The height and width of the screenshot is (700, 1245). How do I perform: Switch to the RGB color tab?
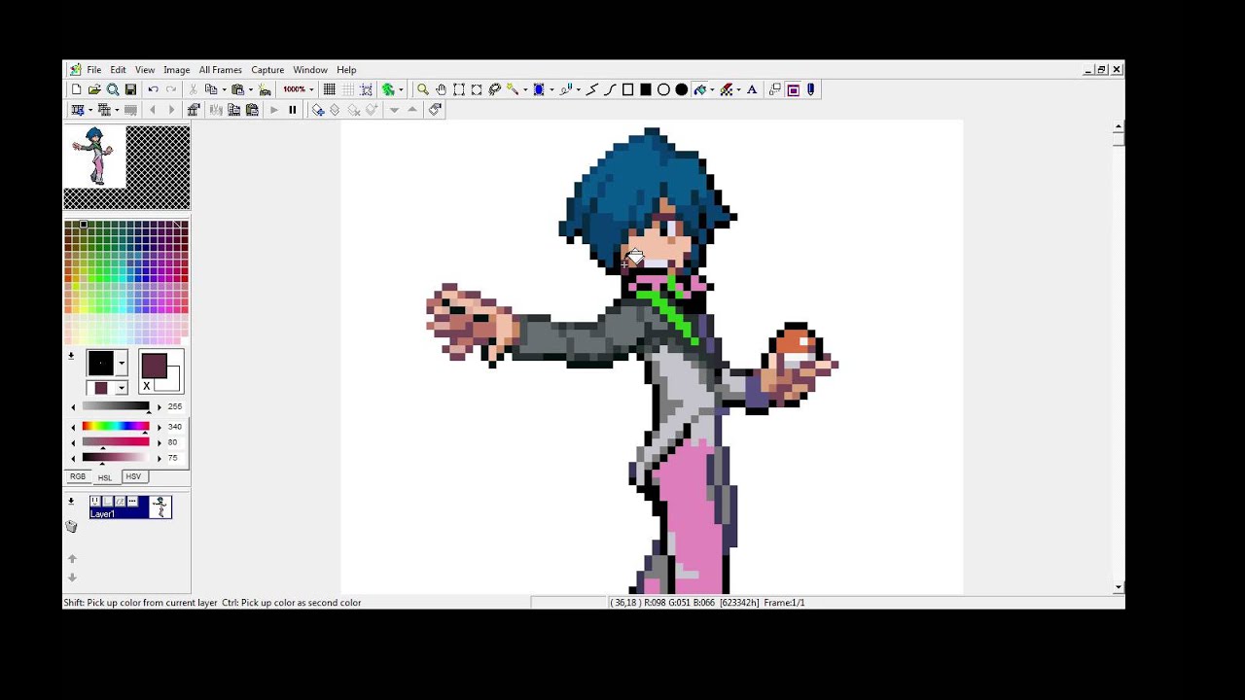78,476
